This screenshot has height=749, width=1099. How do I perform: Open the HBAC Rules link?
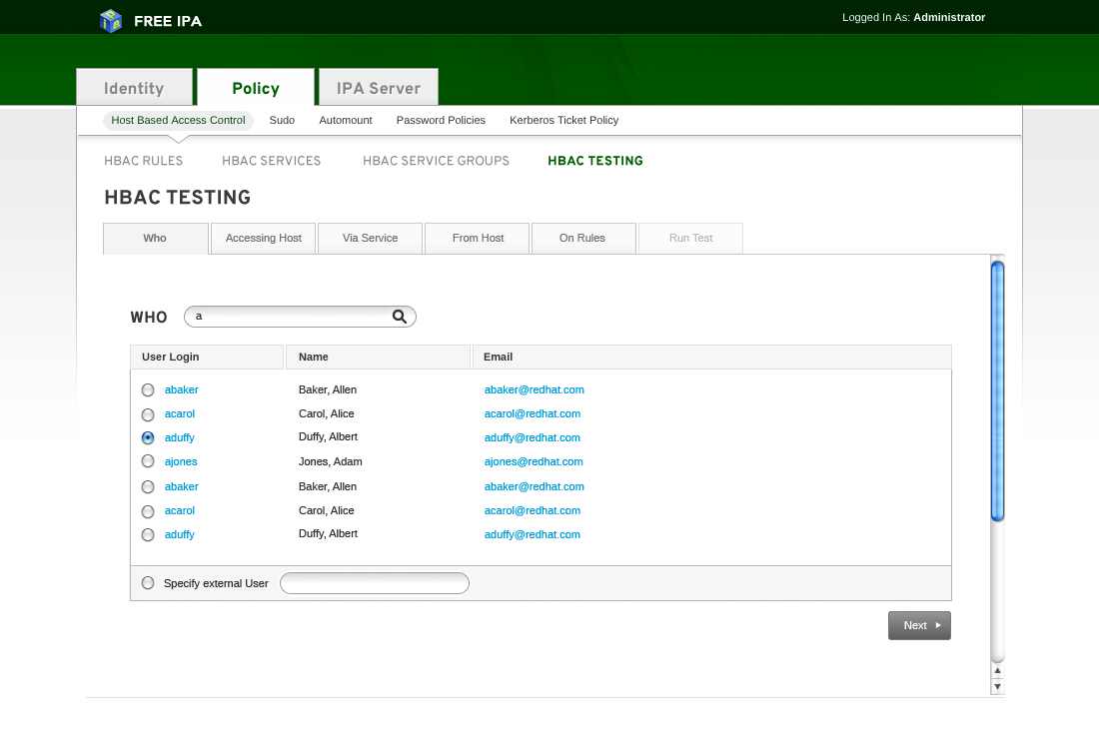point(143,161)
